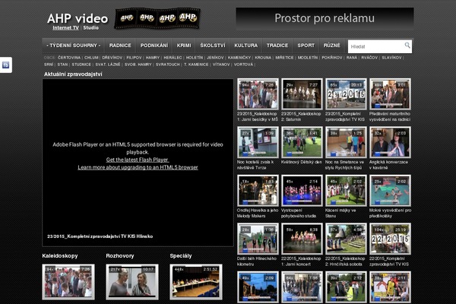Open the Různé menu item
The height and width of the screenshot is (304, 456).
coord(332,46)
